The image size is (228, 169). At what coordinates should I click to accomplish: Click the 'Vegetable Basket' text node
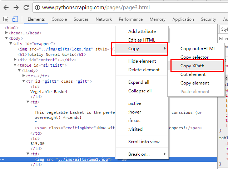click(x=49, y=92)
